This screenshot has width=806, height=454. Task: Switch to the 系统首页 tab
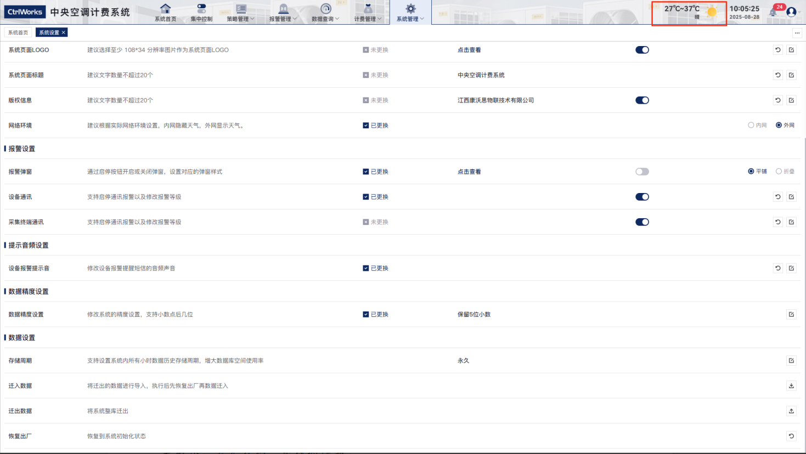coord(18,33)
